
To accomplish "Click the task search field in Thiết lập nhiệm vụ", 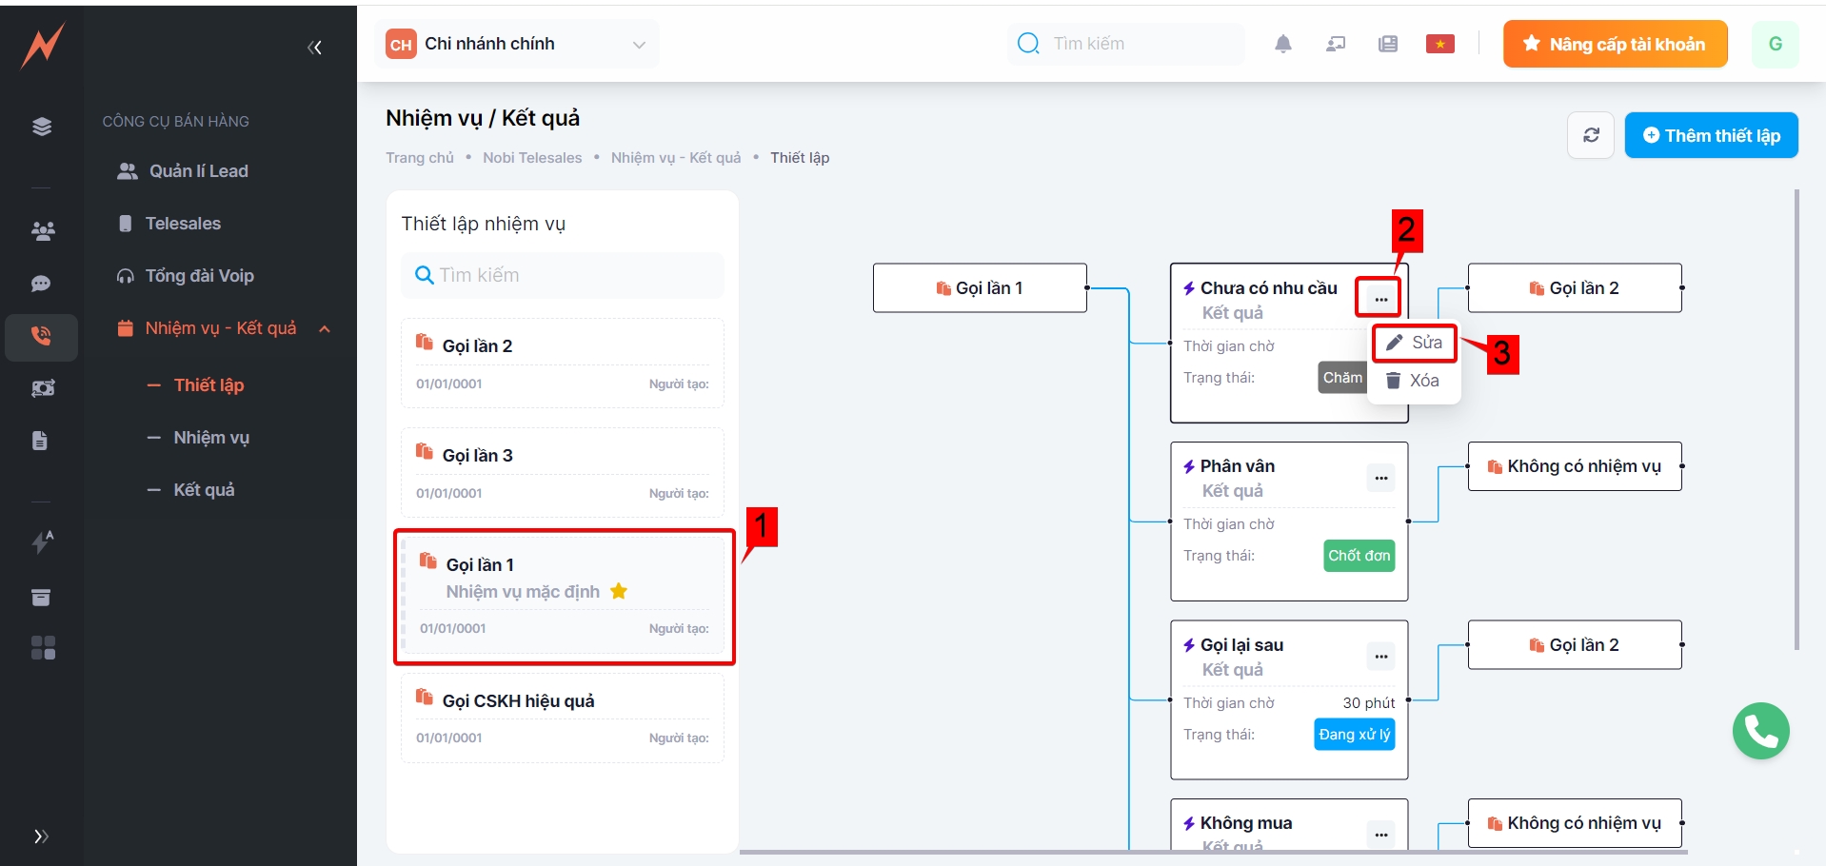I will click(x=563, y=275).
